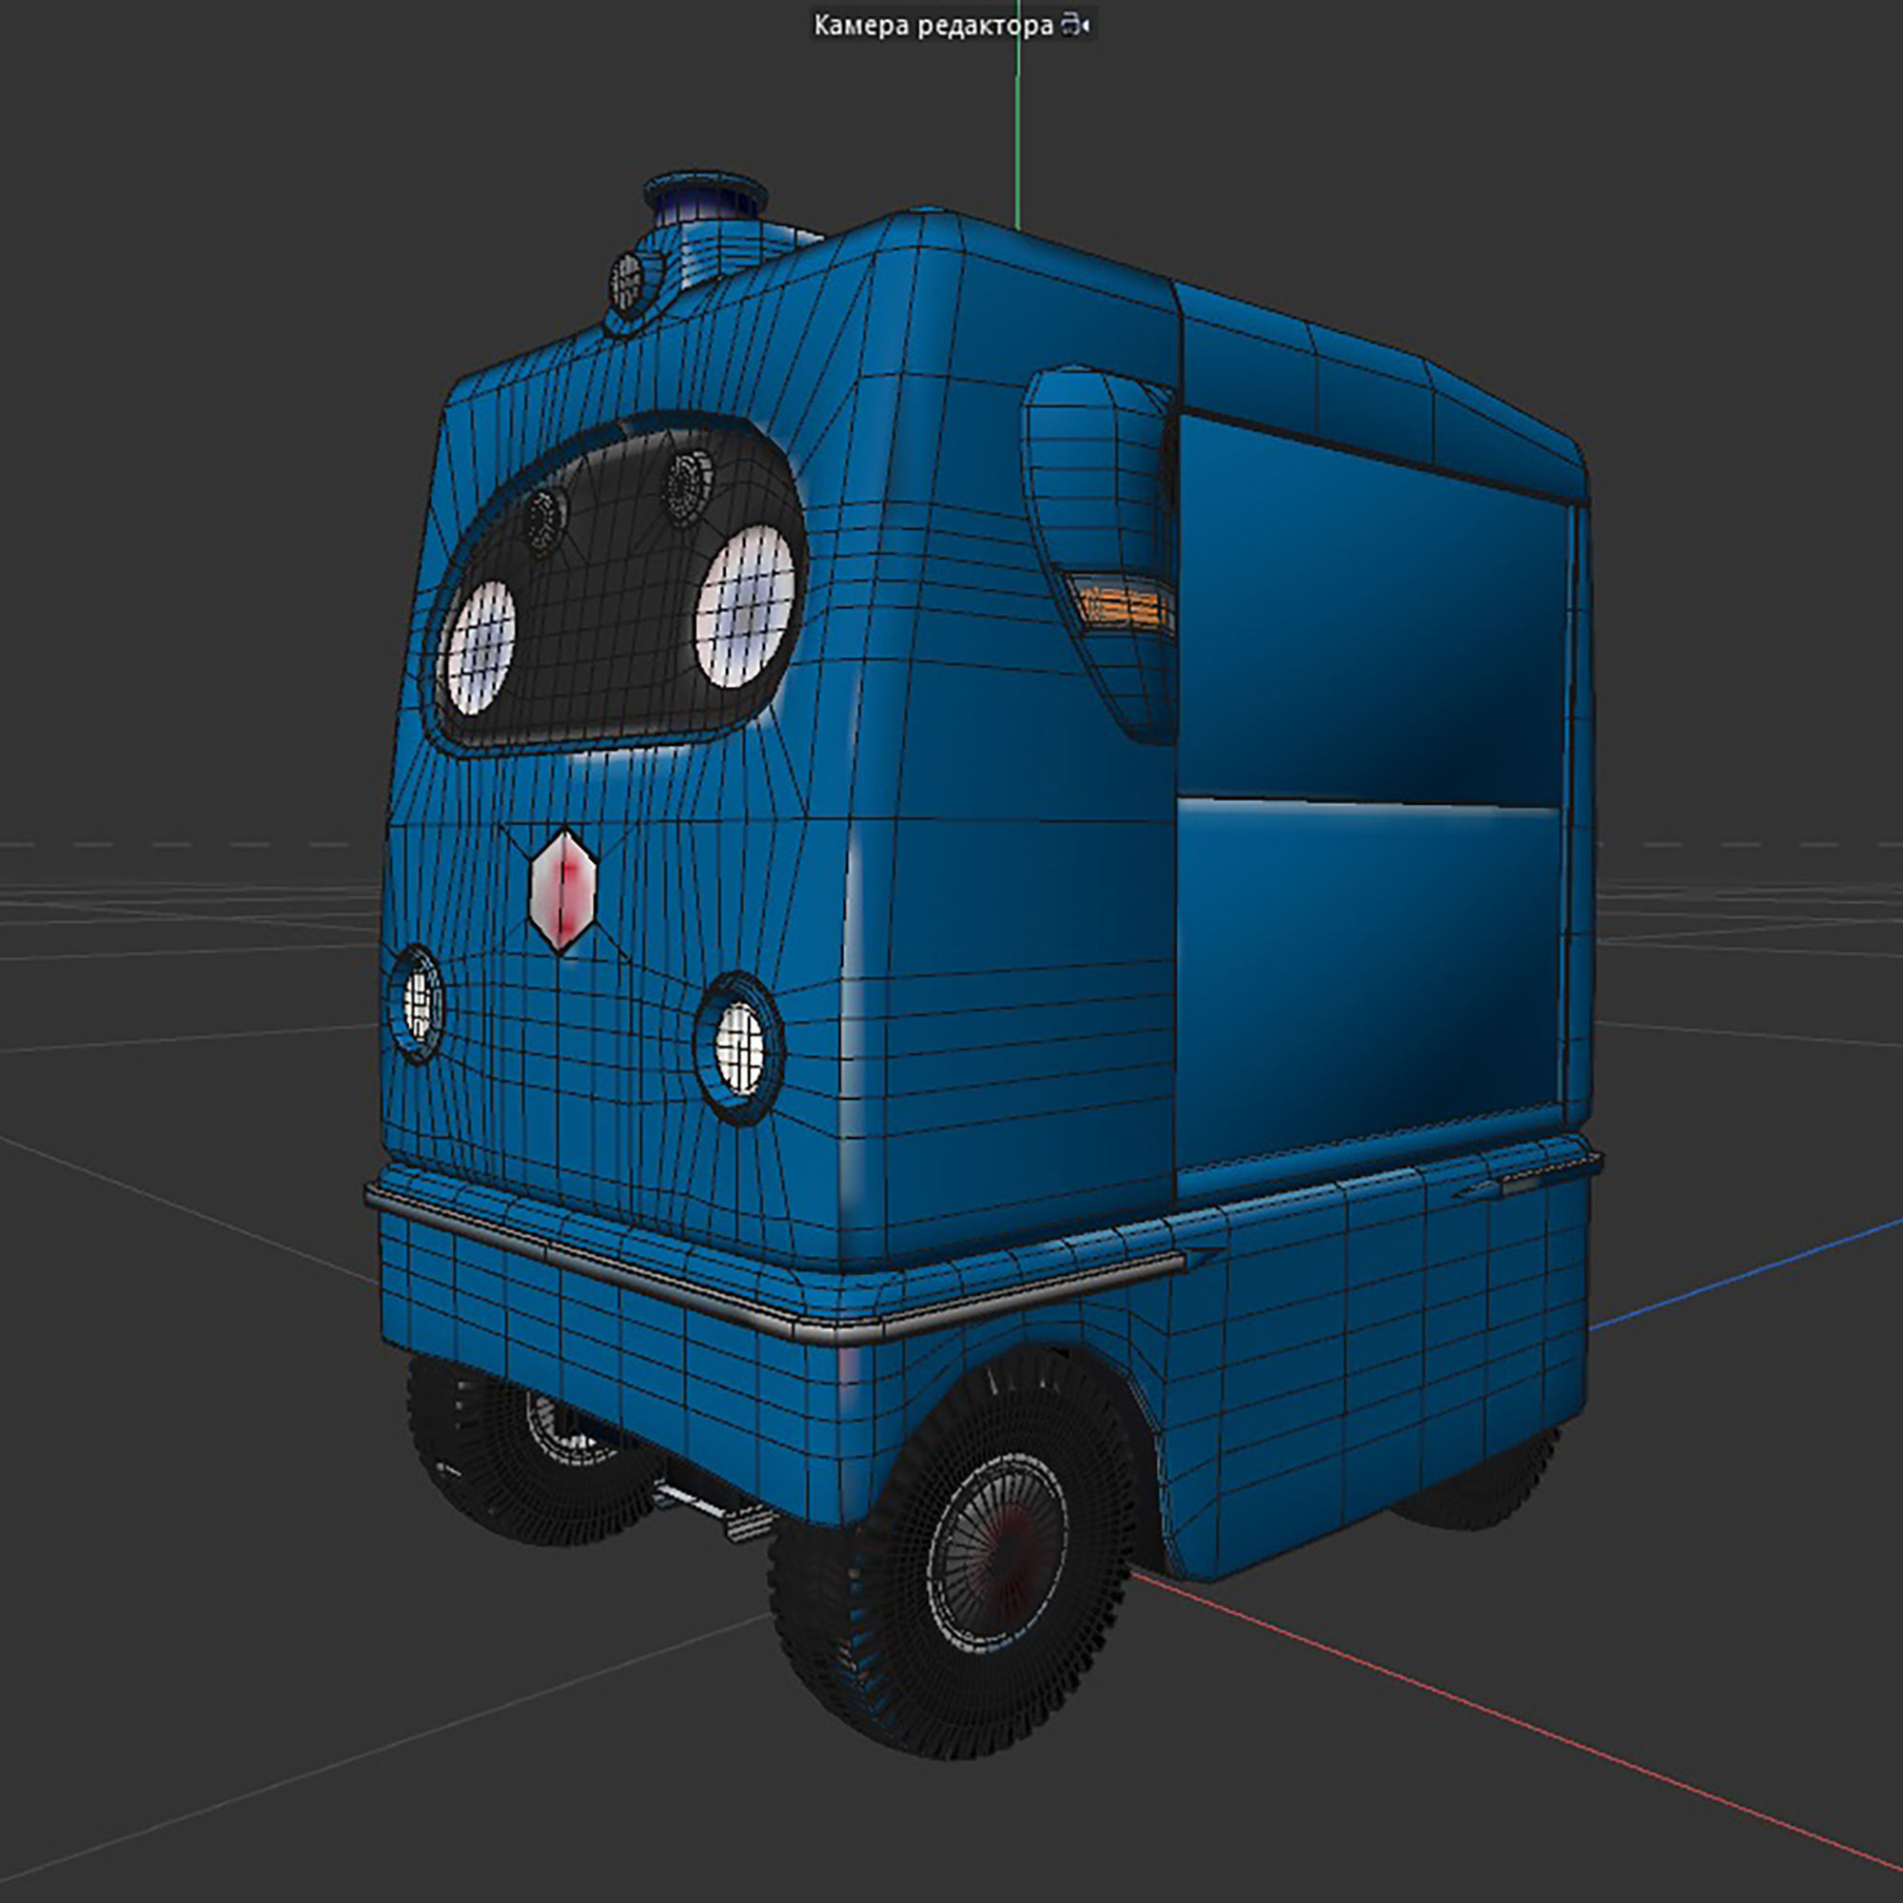This screenshot has height=1903, width=1903.
Task: Click the "Камера редактора" viewport label
Action: point(932,26)
